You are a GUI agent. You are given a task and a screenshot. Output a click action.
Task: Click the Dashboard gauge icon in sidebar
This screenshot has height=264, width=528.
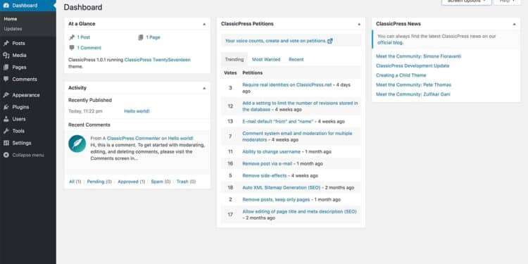(6, 6)
